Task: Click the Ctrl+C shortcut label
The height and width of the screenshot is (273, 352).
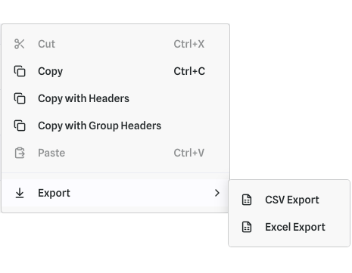Action: point(189,71)
